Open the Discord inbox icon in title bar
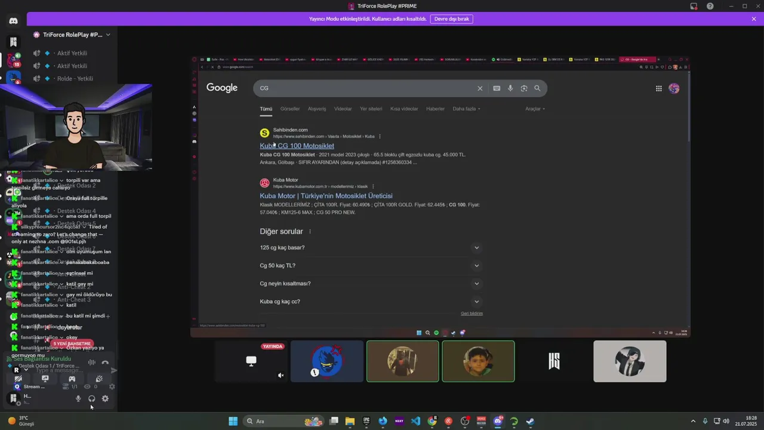Viewport: 764px width, 430px height. tap(694, 6)
